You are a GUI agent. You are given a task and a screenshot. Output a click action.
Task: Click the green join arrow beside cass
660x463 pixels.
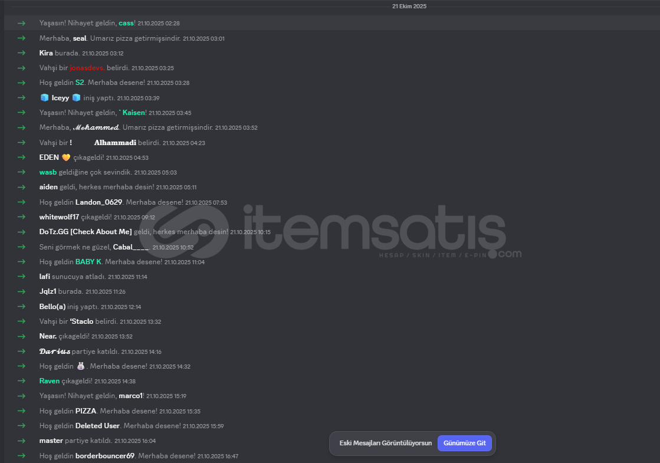[21, 23]
